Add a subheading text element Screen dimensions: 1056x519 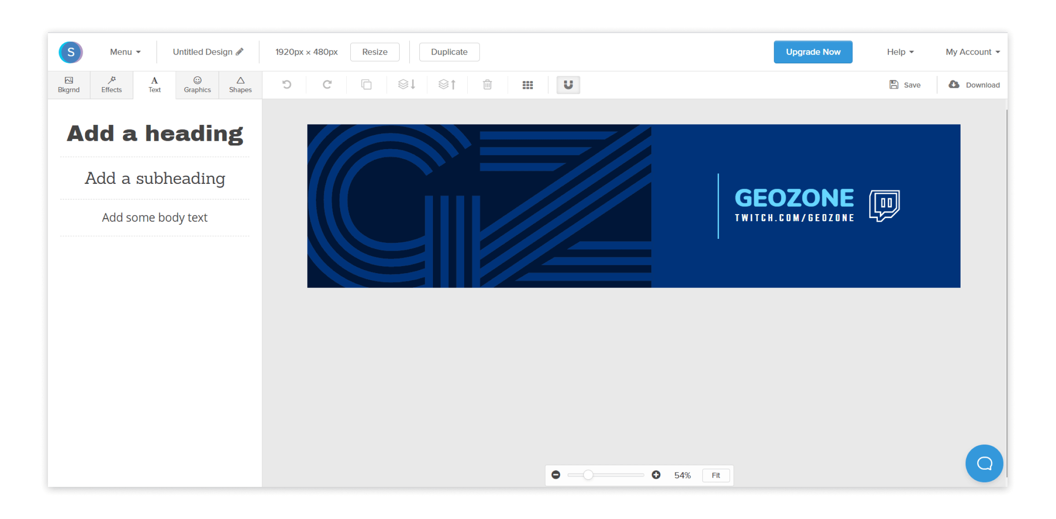tap(155, 178)
